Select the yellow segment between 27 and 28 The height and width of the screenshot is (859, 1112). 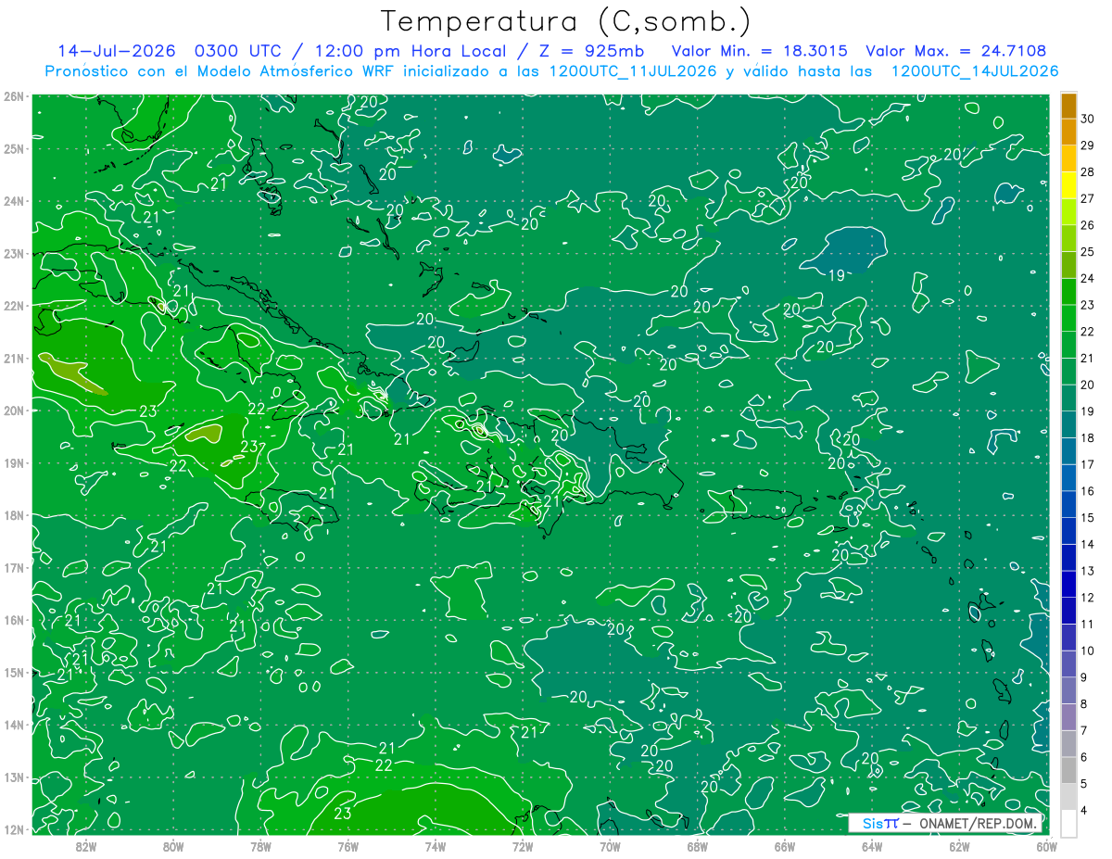[x=1068, y=184]
